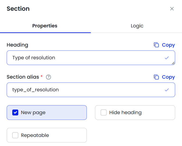Screen dimensions: 182x146
Task: Close the Section panel with the X icon
Action: (x=172, y=9)
